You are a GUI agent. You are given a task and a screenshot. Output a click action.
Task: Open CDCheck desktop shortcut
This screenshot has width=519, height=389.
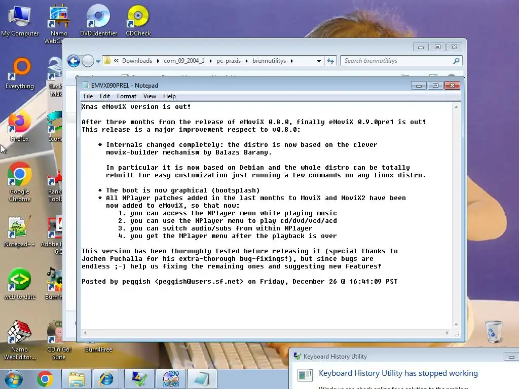tap(138, 20)
